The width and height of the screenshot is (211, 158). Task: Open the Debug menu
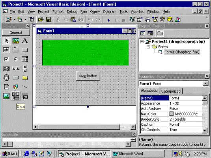click(72, 12)
